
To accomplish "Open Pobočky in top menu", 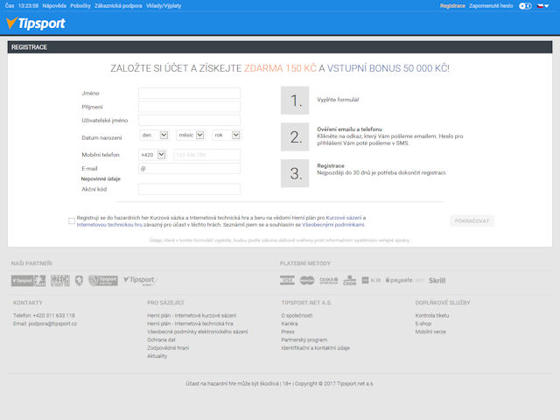I will point(80,6).
